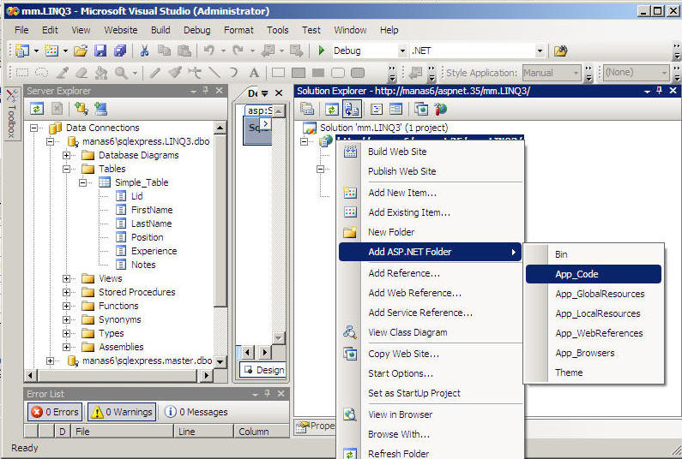Click Add New Item in context menu

pyautogui.click(x=430, y=193)
